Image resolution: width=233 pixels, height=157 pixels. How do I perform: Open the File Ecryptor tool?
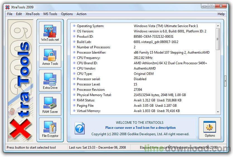(x=50, y=129)
